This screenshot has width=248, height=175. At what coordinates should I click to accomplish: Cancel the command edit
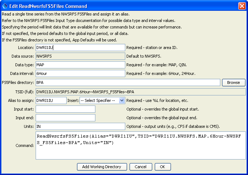(141, 167)
